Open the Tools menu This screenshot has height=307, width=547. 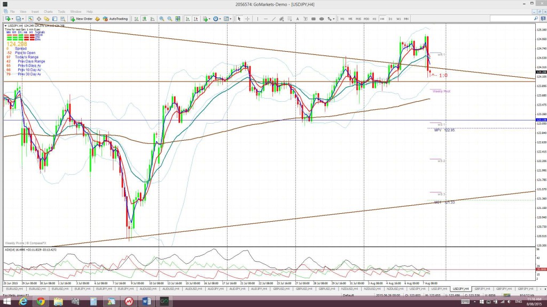(61, 12)
